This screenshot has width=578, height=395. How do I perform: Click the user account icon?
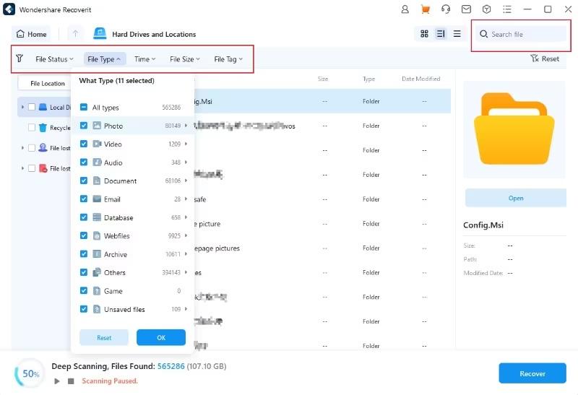pyautogui.click(x=405, y=9)
